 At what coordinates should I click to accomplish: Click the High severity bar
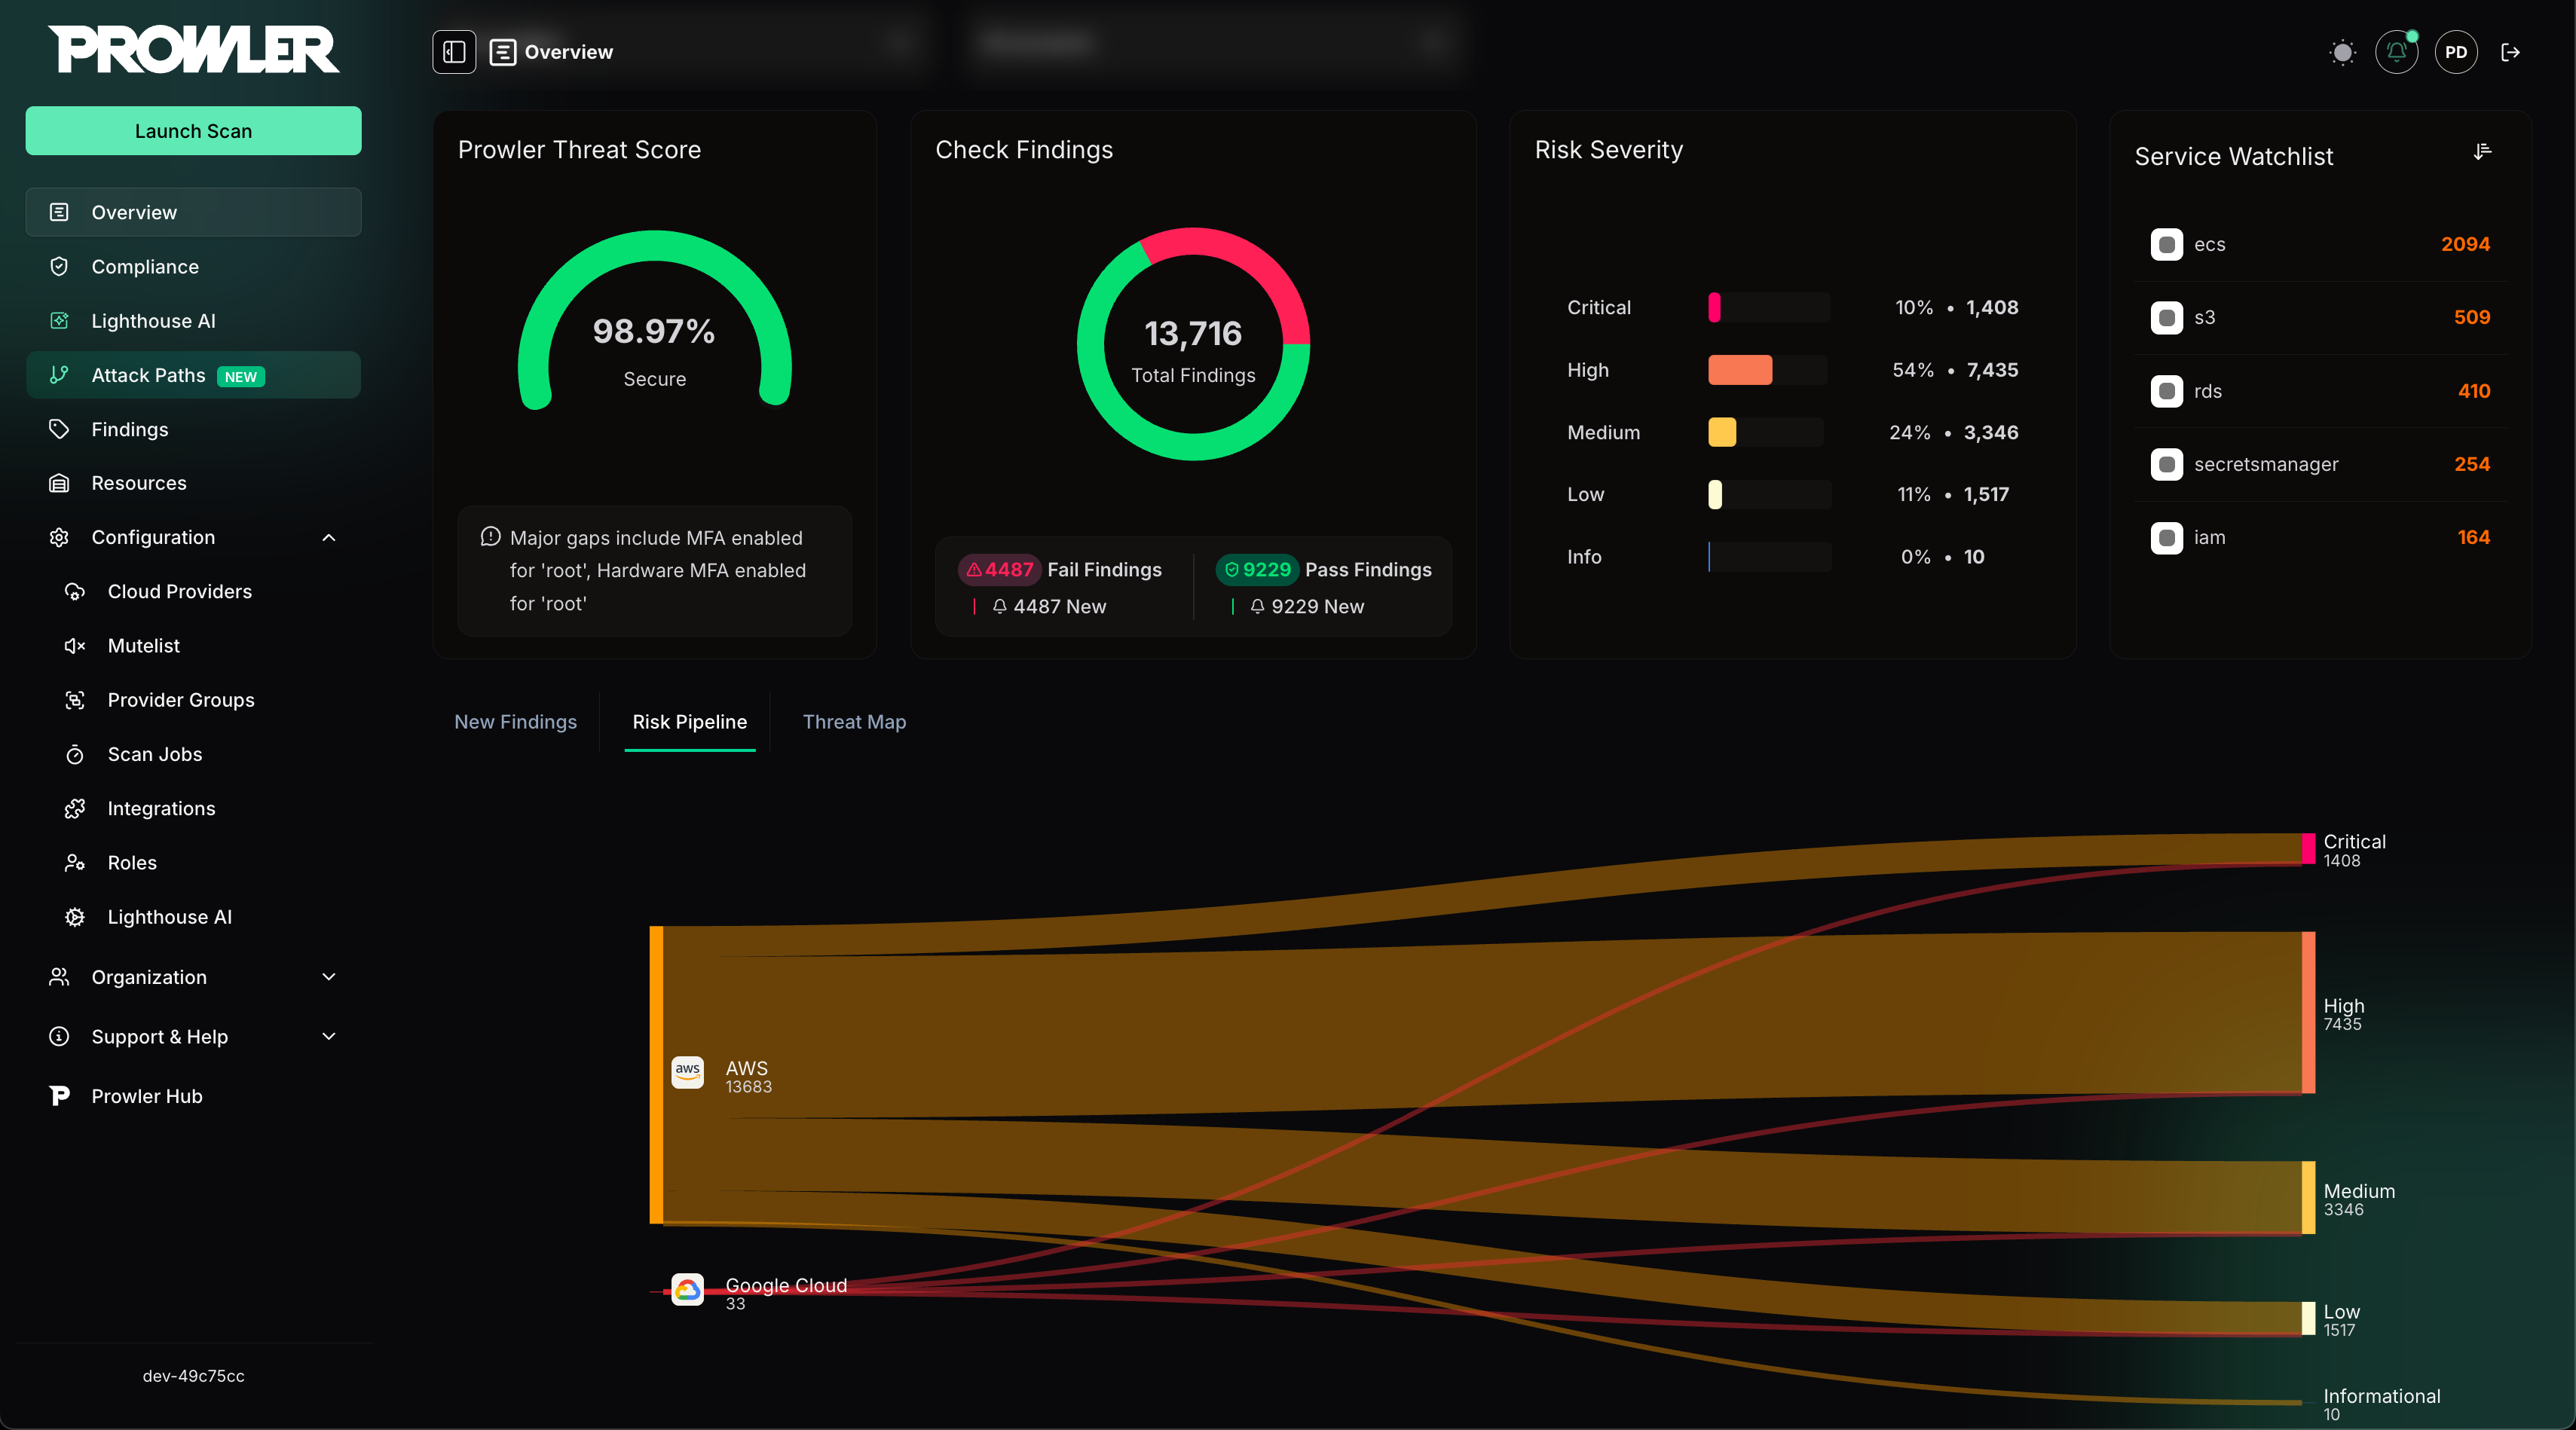click(1740, 370)
